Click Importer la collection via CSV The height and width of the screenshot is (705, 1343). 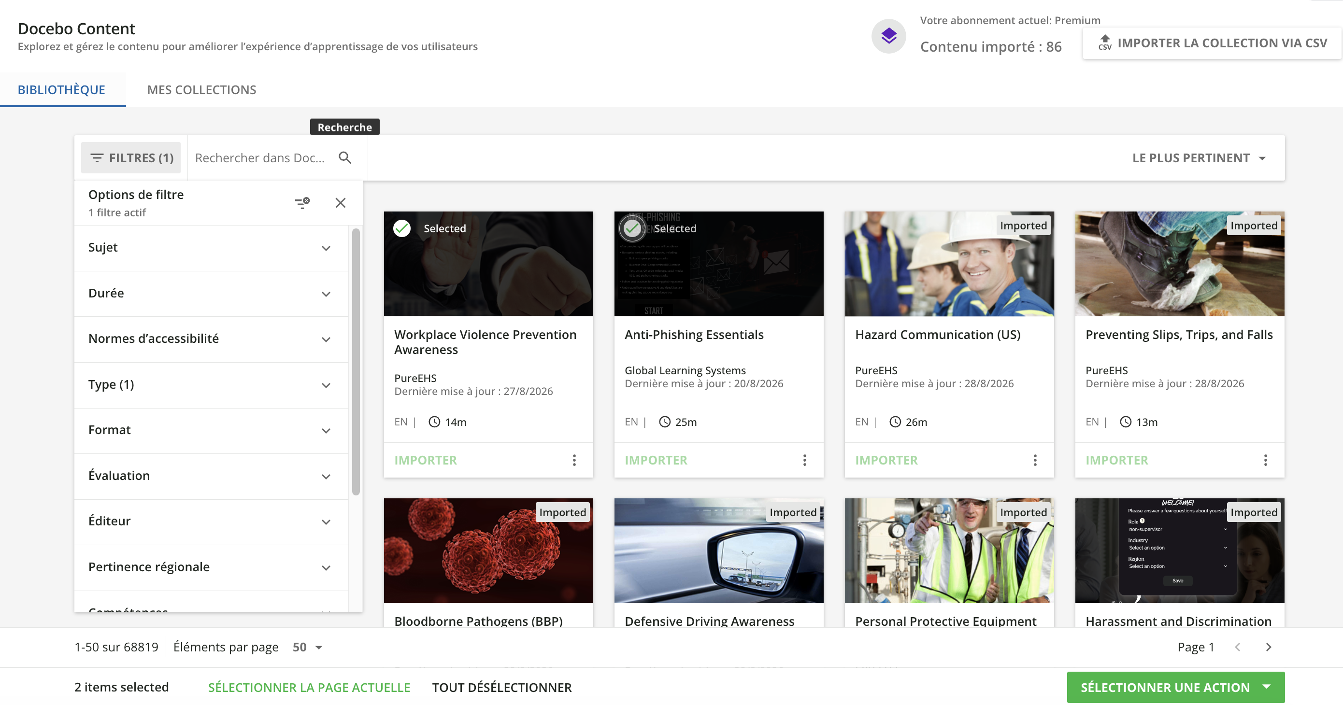(x=1213, y=43)
